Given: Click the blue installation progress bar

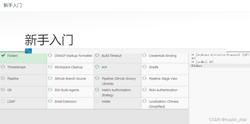Looking at the screenshot, I should coord(28,51).
